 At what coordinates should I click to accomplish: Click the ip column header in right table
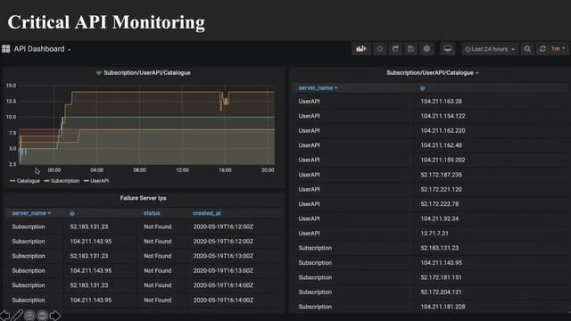[422, 88]
